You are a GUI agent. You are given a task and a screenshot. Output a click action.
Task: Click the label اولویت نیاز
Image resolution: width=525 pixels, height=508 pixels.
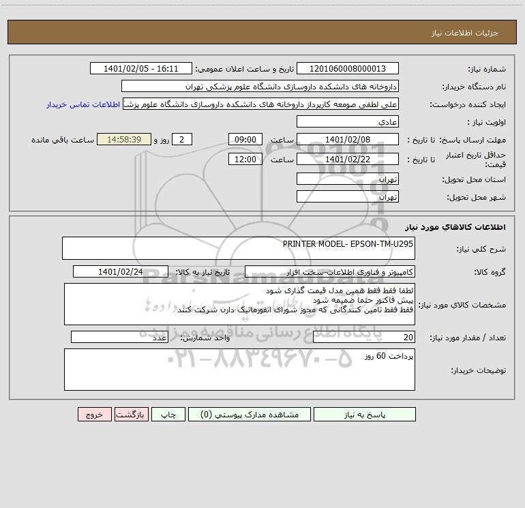pos(487,122)
